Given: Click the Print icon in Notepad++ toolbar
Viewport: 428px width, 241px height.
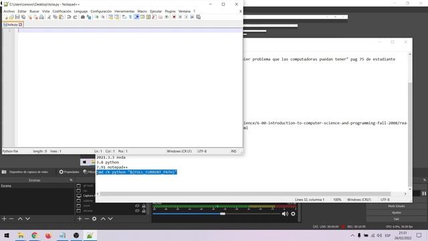Looking at the screenshot, I should click(x=41, y=17).
